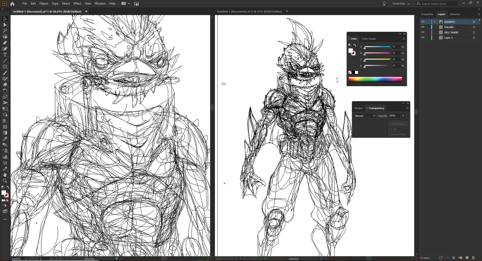The image size is (482, 261).
Task: Open the left window zoom level dropdown
Action: (x=27, y=259)
